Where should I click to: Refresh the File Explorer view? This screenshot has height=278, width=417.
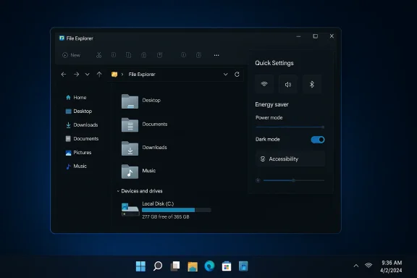tap(237, 75)
